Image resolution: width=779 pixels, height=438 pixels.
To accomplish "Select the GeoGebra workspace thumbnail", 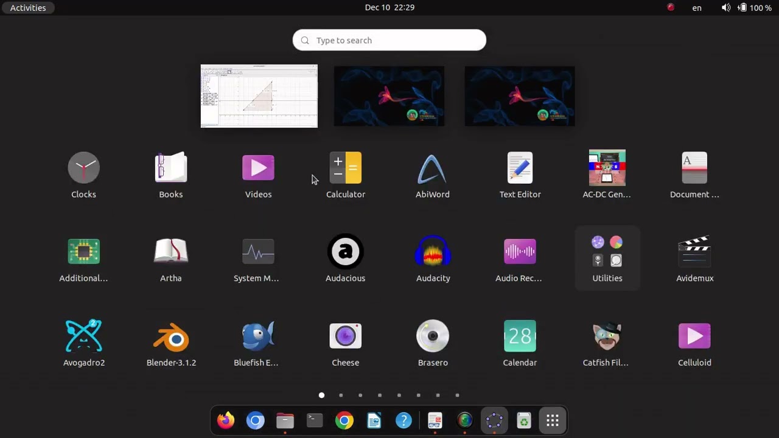I will coord(259,96).
